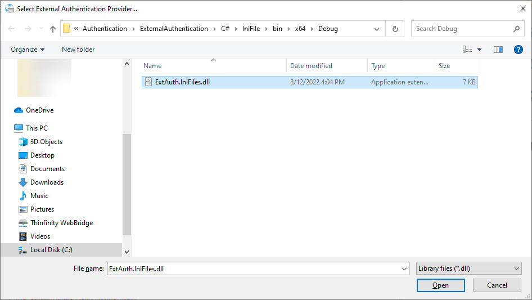Navigate to Authentication in breadcrumb
The image size is (532, 300).
tap(105, 29)
